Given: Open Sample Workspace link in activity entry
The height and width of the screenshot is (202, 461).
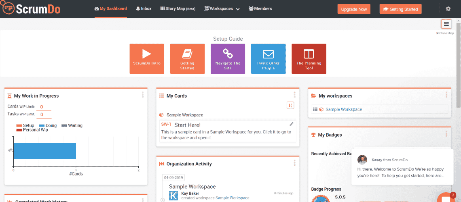Looking at the screenshot, I should point(232,198).
